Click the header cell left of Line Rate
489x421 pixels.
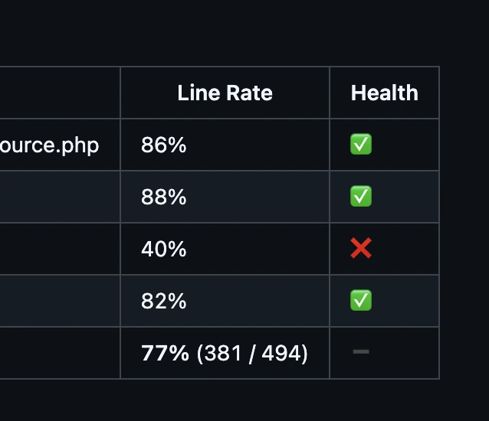click(60, 93)
